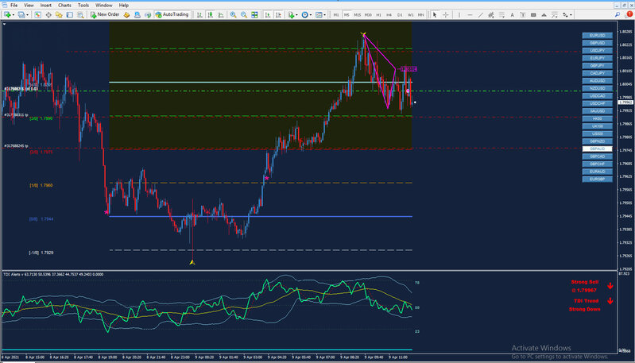Expand the New Chart dropdown arrow
Viewport: 635px width, 363px height.
click(14, 15)
